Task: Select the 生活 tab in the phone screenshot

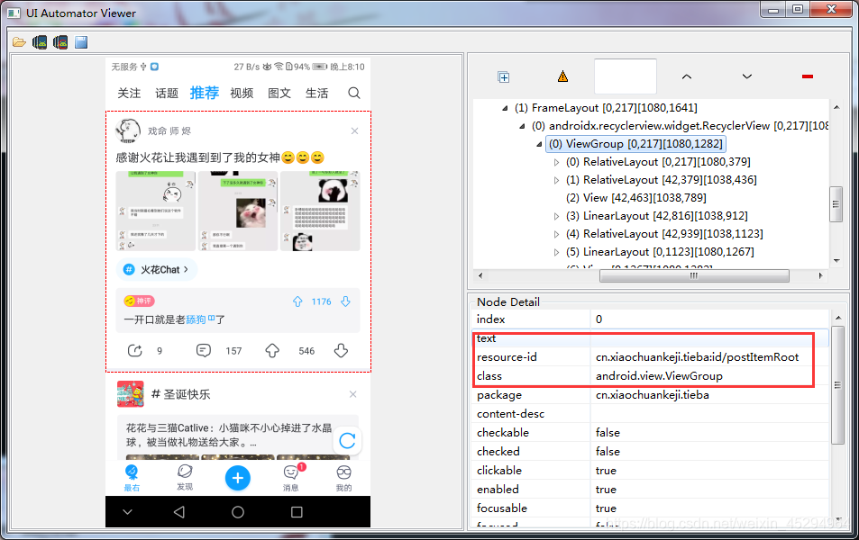Action: [x=316, y=94]
